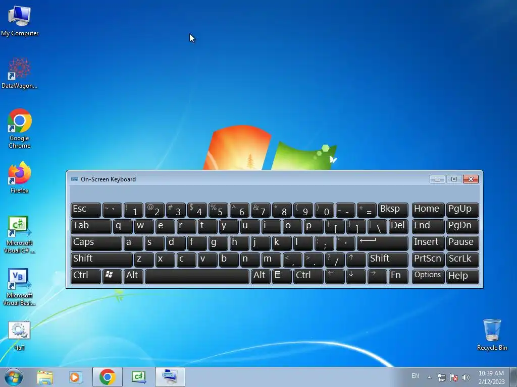This screenshot has height=387, width=517.
Task: Toggle the right Shift key
Action: coord(388,260)
